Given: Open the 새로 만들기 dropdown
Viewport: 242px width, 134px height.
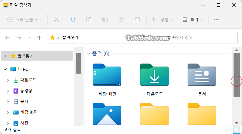Looking at the screenshot, I should point(25,20).
